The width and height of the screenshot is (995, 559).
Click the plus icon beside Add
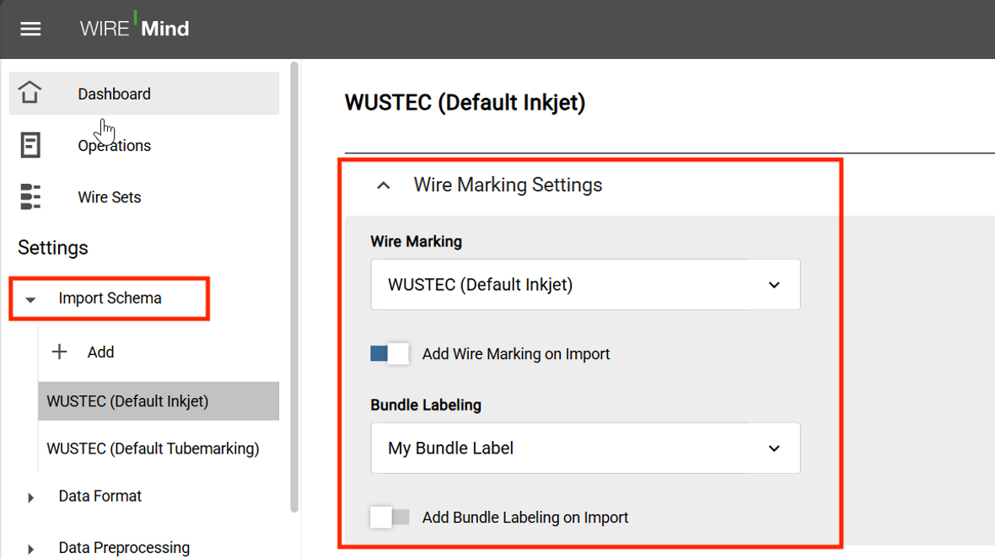pos(59,352)
